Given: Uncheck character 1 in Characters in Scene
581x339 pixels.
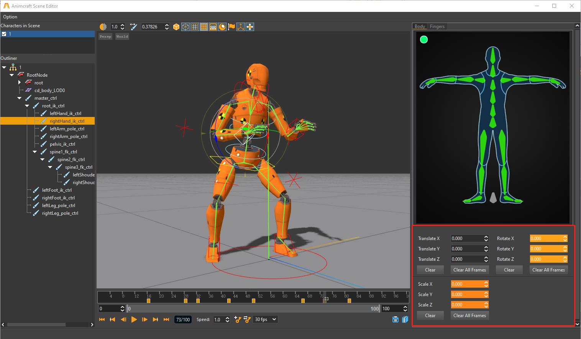Looking at the screenshot, I should [x=4, y=34].
